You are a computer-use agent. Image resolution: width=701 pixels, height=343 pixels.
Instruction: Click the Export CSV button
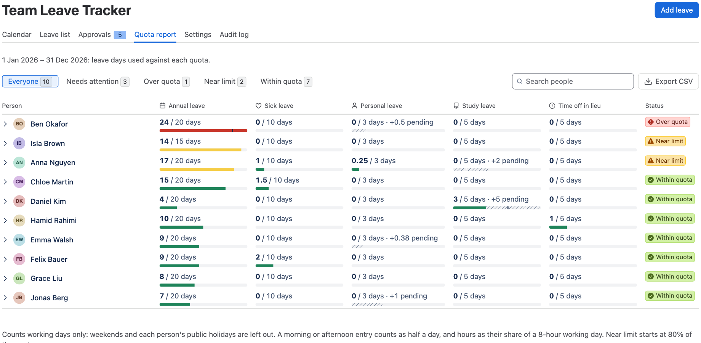pos(668,81)
